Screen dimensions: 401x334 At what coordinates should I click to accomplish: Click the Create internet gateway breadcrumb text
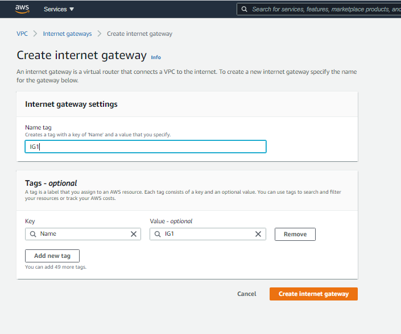(139, 34)
